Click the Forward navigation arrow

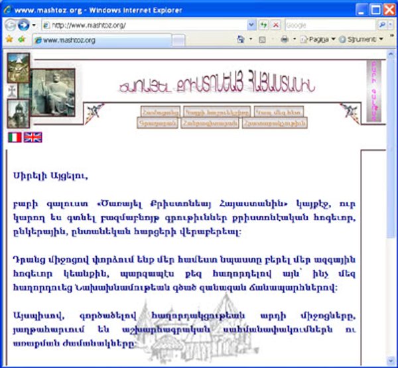click(x=23, y=25)
